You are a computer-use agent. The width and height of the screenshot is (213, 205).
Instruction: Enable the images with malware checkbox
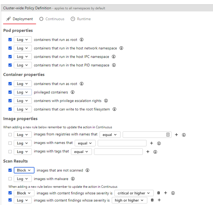point(10,179)
